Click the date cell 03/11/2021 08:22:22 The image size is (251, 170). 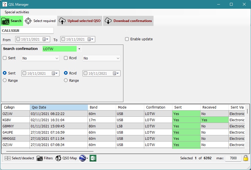59,114
